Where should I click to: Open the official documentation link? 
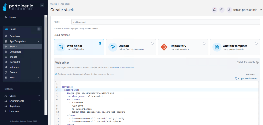click(124, 68)
